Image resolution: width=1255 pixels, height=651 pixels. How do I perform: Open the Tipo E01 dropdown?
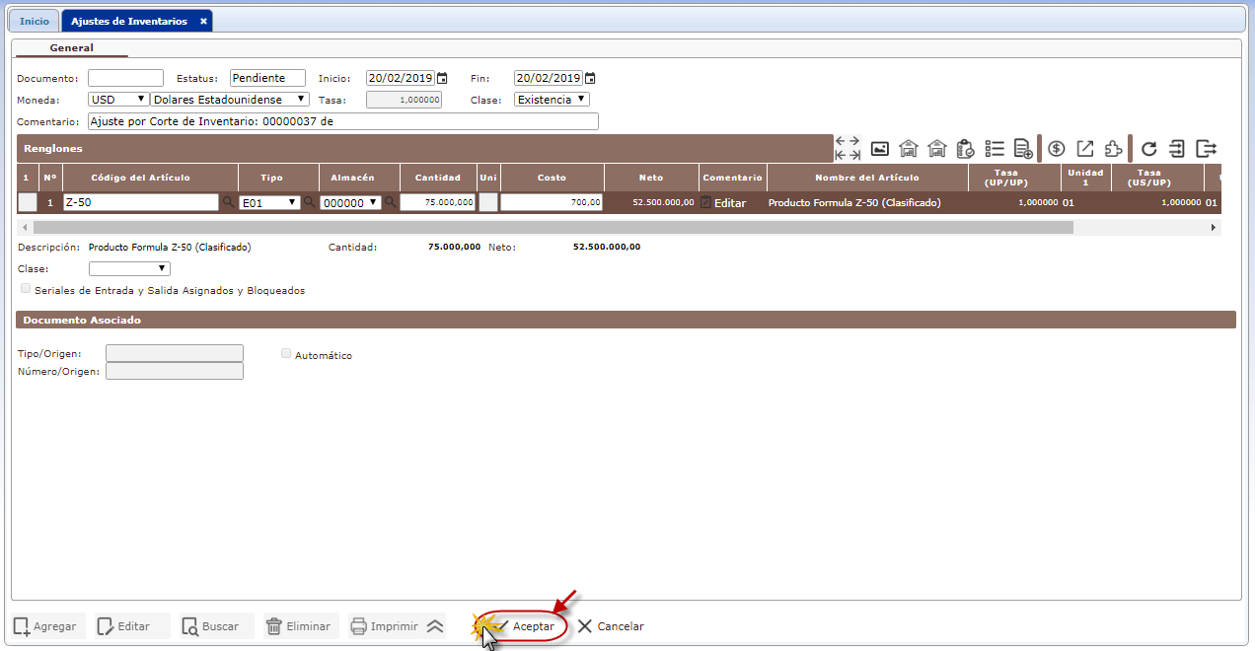click(270, 202)
